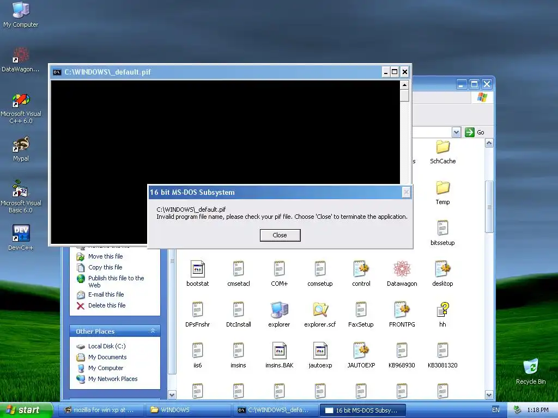The width and height of the screenshot is (558, 418).
Task: Select the SchCache folder
Action: [442, 152]
